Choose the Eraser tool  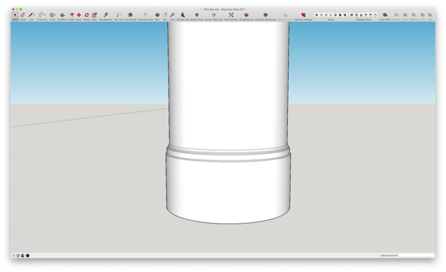23,15
